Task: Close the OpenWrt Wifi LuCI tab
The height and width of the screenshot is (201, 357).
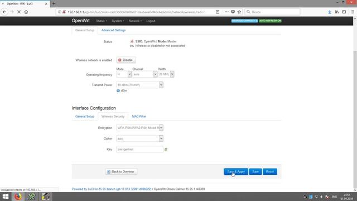Action: click(46, 4)
